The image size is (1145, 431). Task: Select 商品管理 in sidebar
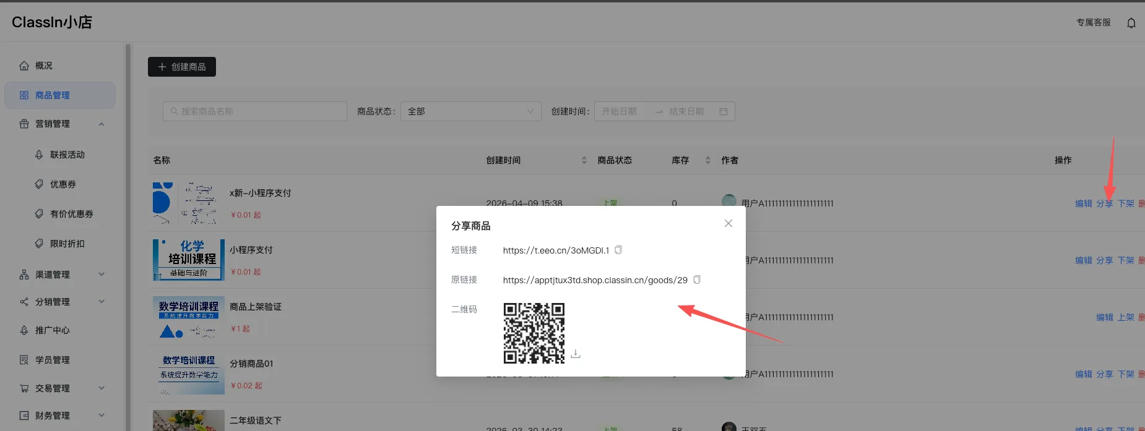[60, 95]
